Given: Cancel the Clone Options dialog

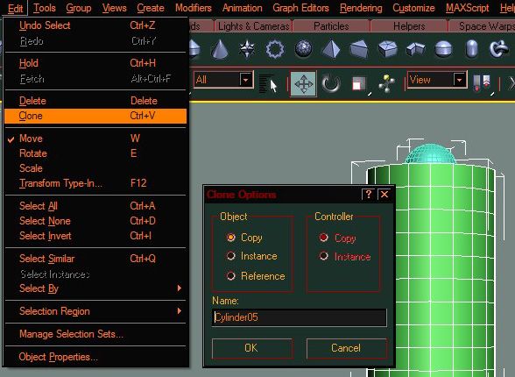Looking at the screenshot, I should coord(346,348).
